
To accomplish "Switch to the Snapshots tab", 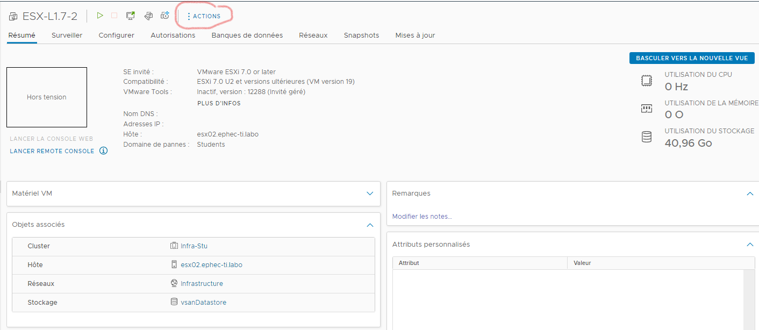I will pyautogui.click(x=361, y=35).
